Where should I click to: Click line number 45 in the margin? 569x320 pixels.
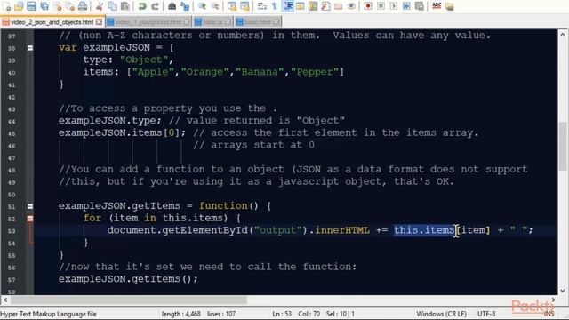click(12, 133)
